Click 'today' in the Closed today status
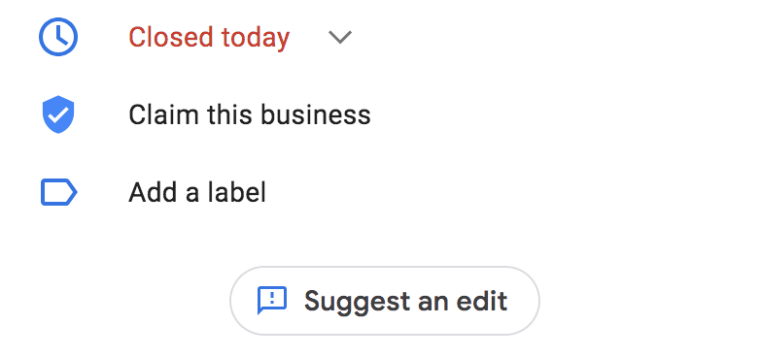 point(256,39)
